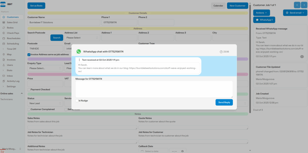Click the clock icon beside 23:56
The image size is (308, 153).
tap(221, 52)
